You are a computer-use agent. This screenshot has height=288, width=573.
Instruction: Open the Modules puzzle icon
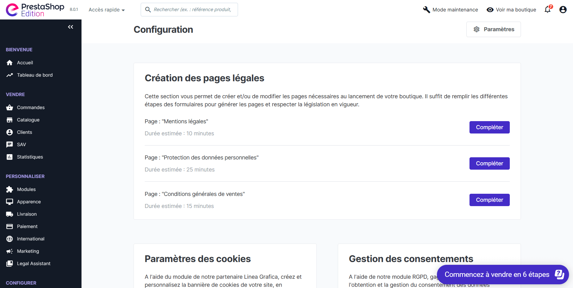(10, 189)
